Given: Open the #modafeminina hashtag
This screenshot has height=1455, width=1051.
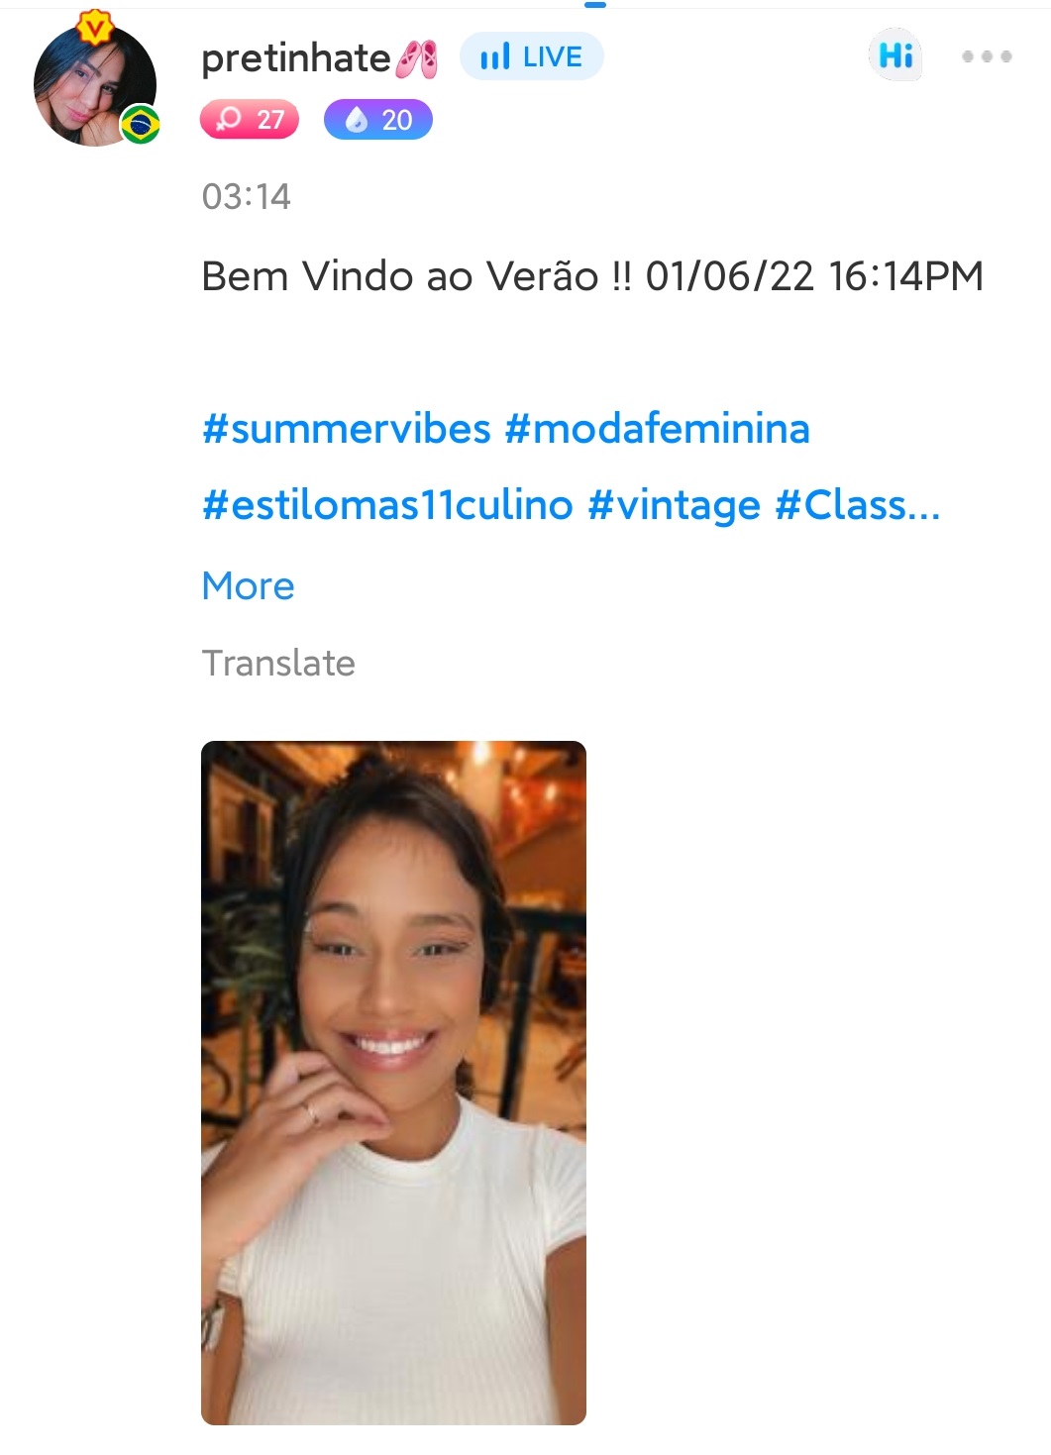Looking at the screenshot, I should click(657, 429).
